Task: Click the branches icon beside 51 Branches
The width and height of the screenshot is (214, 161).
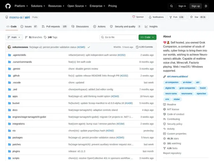Action: pyautogui.click(x=26, y=37)
